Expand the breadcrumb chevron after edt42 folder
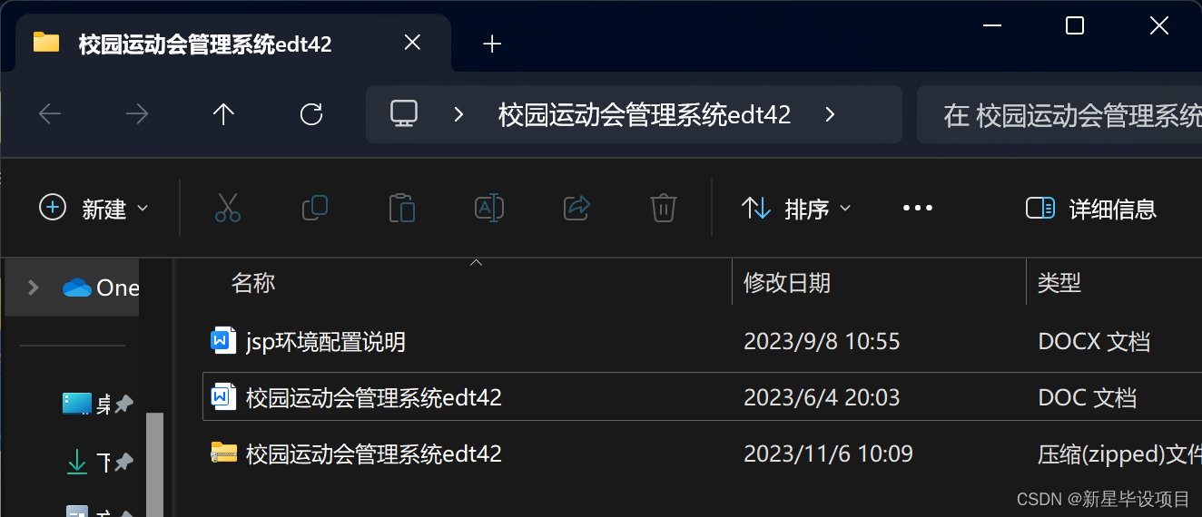This screenshot has width=1202, height=517. click(830, 114)
